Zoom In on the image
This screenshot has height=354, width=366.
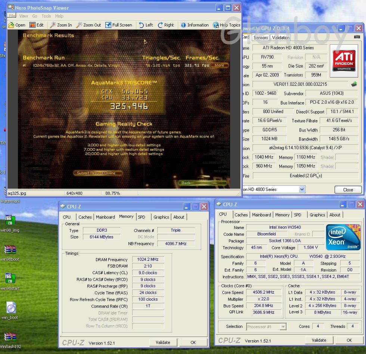(x=53, y=25)
